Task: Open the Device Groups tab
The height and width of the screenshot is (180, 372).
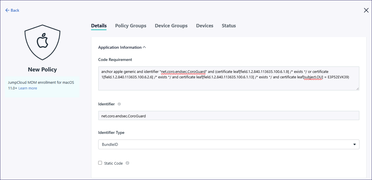Action: (x=171, y=26)
